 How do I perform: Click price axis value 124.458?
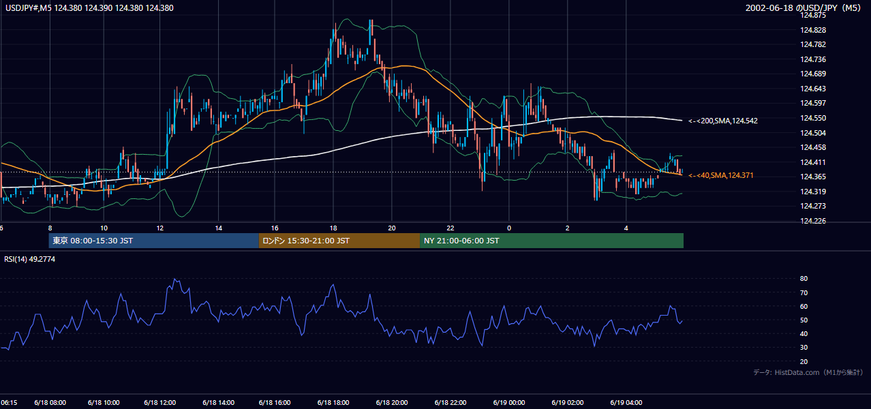point(812,147)
